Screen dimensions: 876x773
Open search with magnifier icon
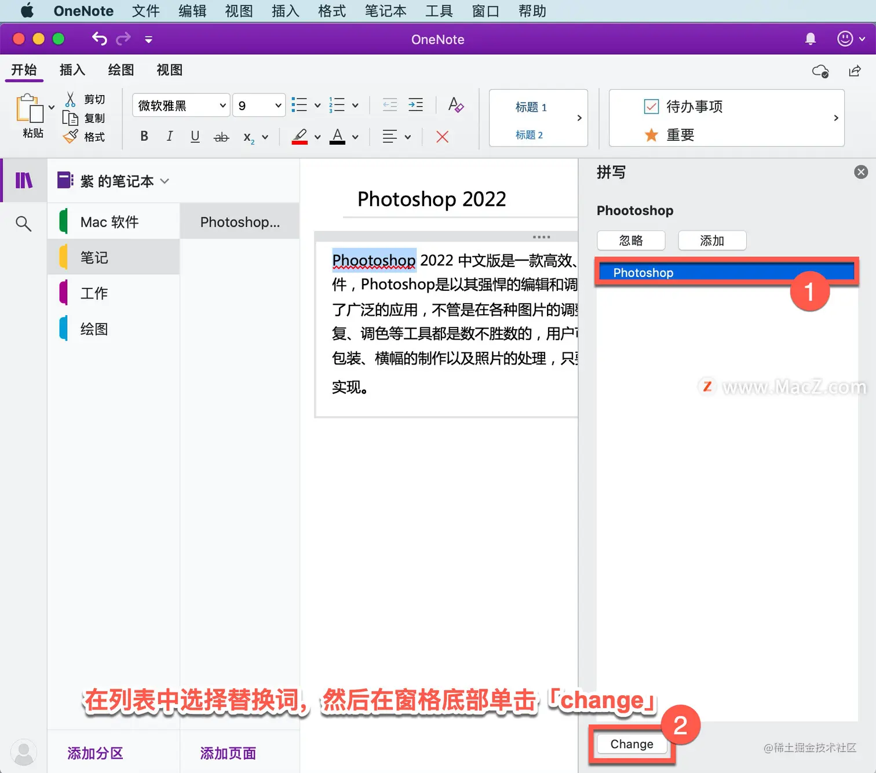23,223
